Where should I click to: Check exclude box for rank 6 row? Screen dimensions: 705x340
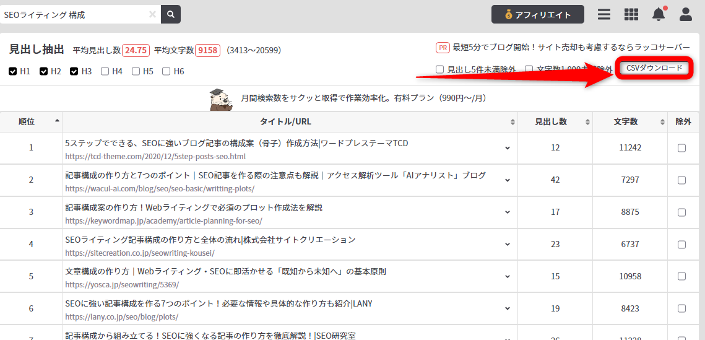[x=681, y=308]
